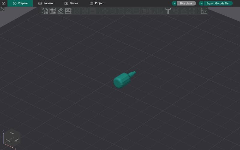Switch to the Prepare tab
Viewport: 240px width, 150px height.
click(x=20, y=3)
